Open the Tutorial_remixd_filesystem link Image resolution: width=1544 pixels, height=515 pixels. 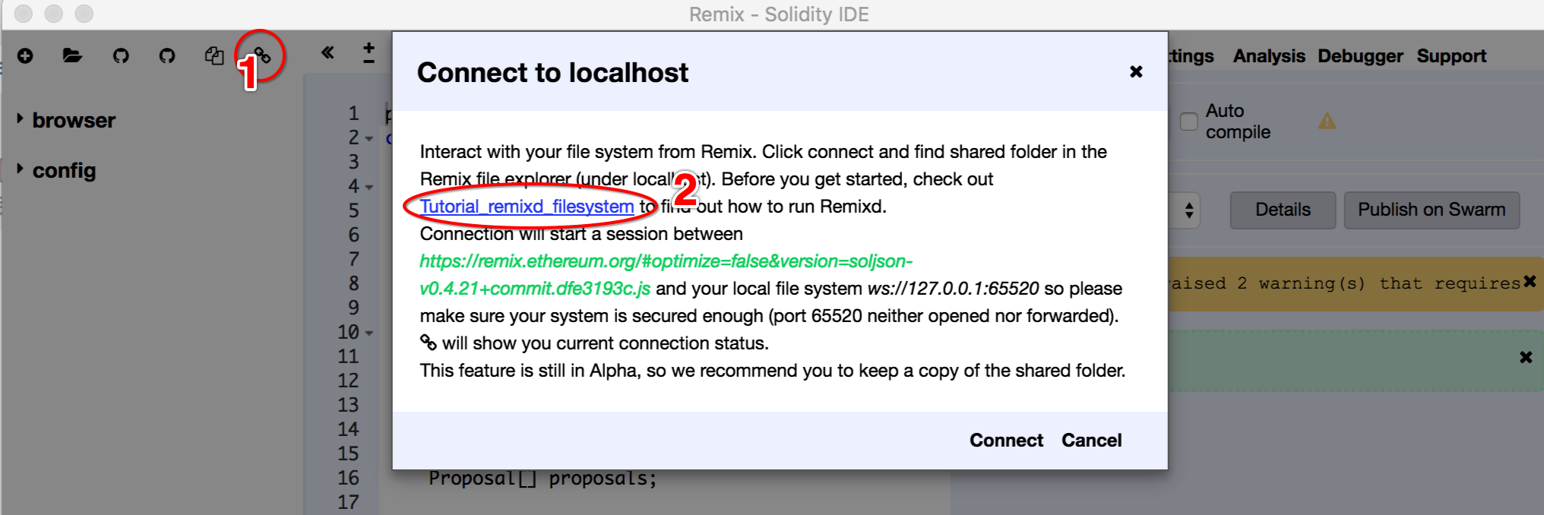[x=527, y=207]
